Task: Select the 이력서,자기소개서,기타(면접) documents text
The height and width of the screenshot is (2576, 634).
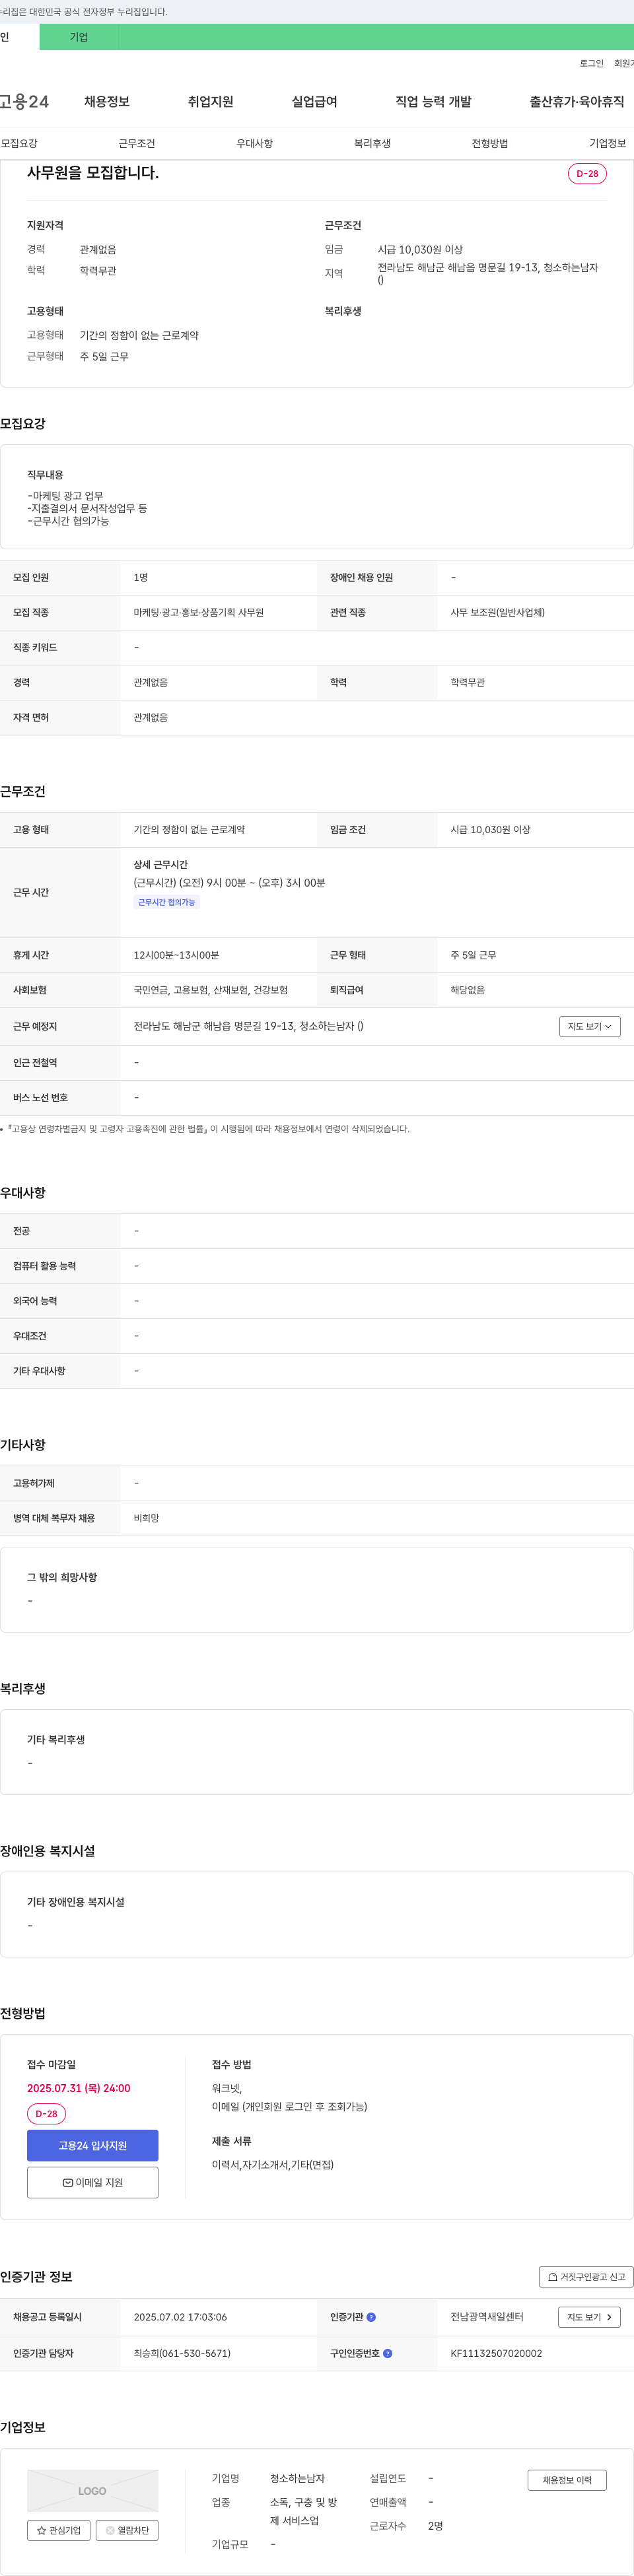Action: 273,2164
